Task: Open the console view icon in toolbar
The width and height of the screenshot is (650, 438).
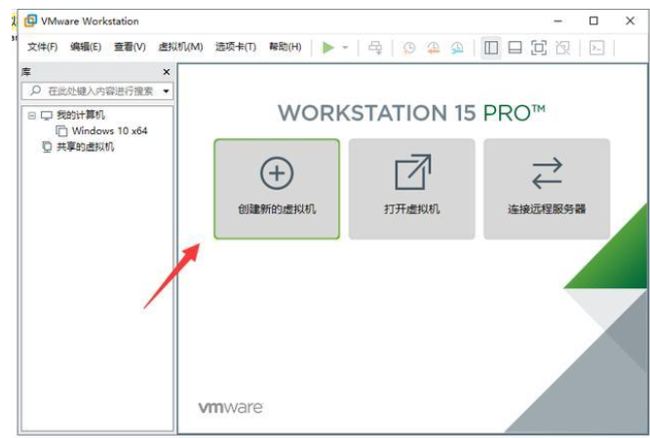Action: pos(597,48)
